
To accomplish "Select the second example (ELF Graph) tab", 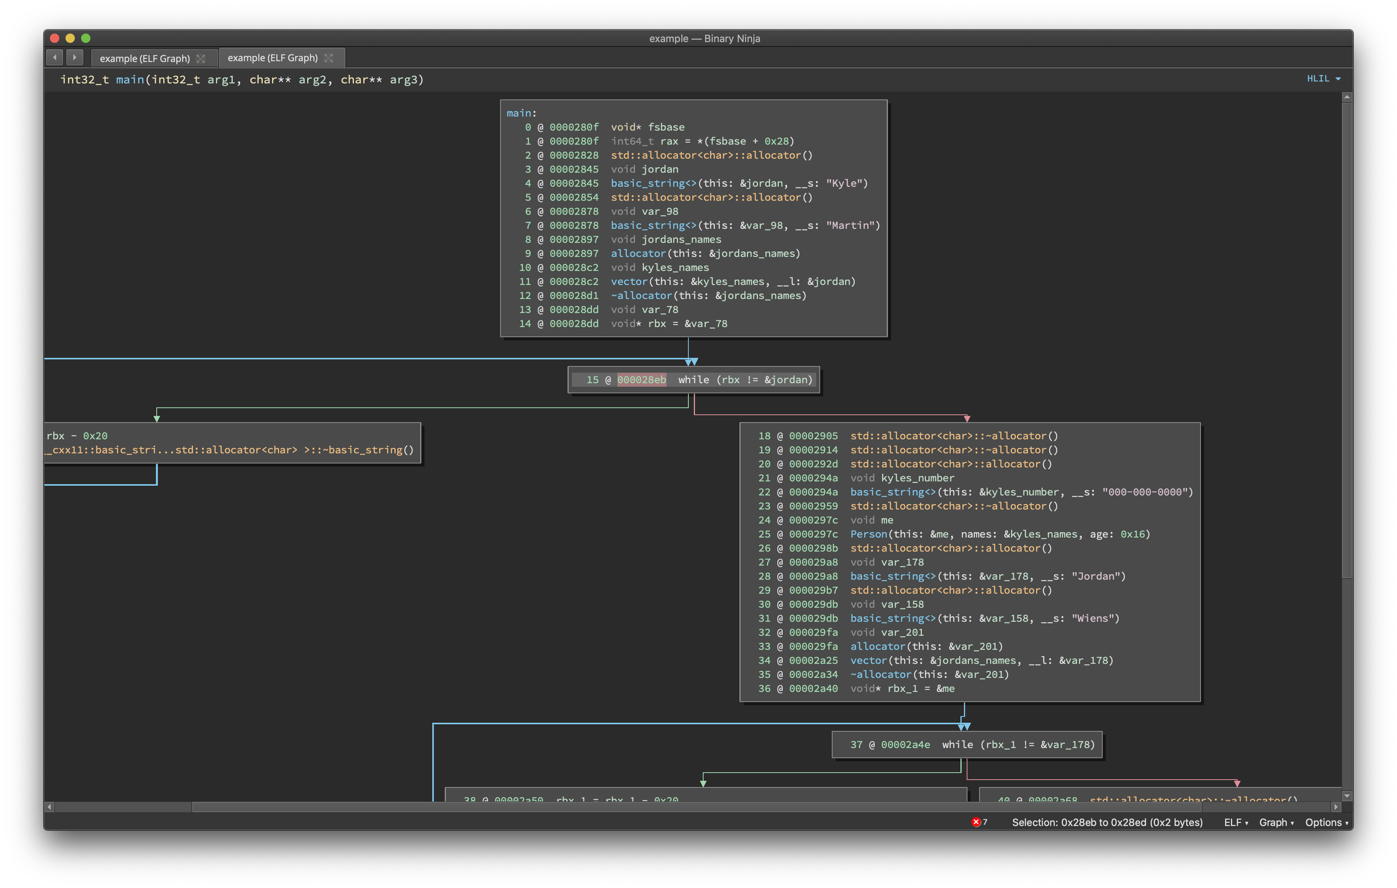I will click(273, 58).
